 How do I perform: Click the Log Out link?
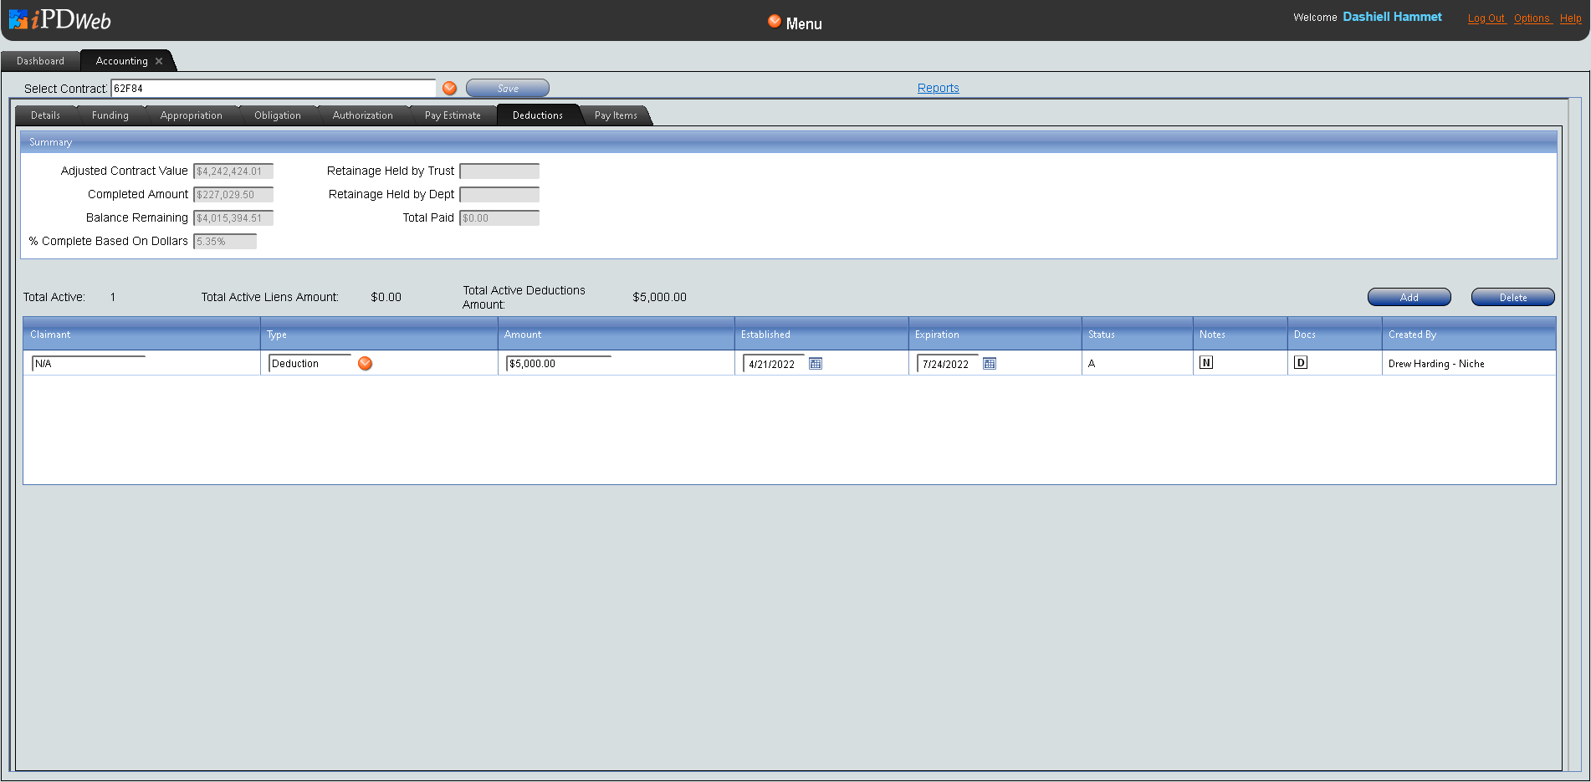(1486, 18)
